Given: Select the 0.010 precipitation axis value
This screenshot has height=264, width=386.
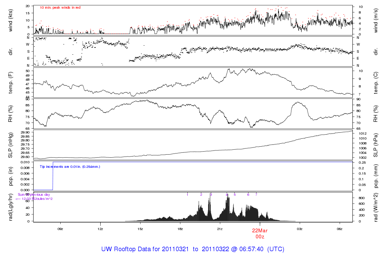Looking at the screenshot, I should click(x=25, y=162).
